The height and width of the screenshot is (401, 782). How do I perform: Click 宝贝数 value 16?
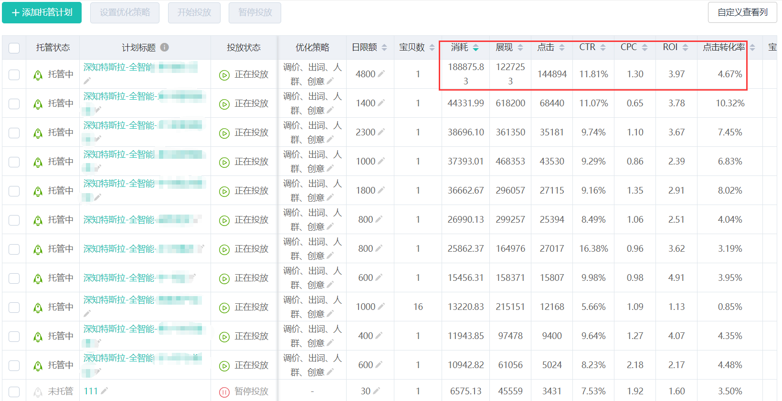[418, 307]
